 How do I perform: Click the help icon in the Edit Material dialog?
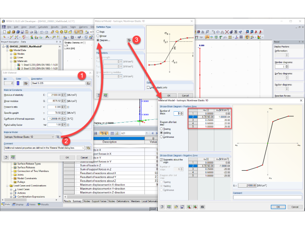tap(6, 157)
